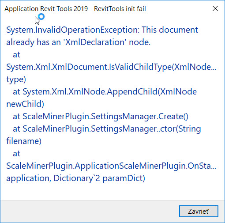Click the 'XmlDeclaration' word in the message
Viewport: 225px width, 223px height.
(x=95, y=42)
